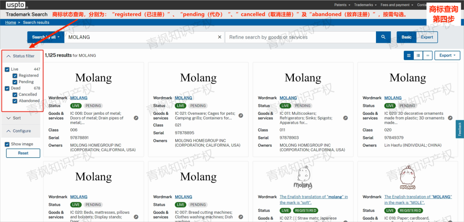Uncheck the Registered status filter

(x=15, y=75)
